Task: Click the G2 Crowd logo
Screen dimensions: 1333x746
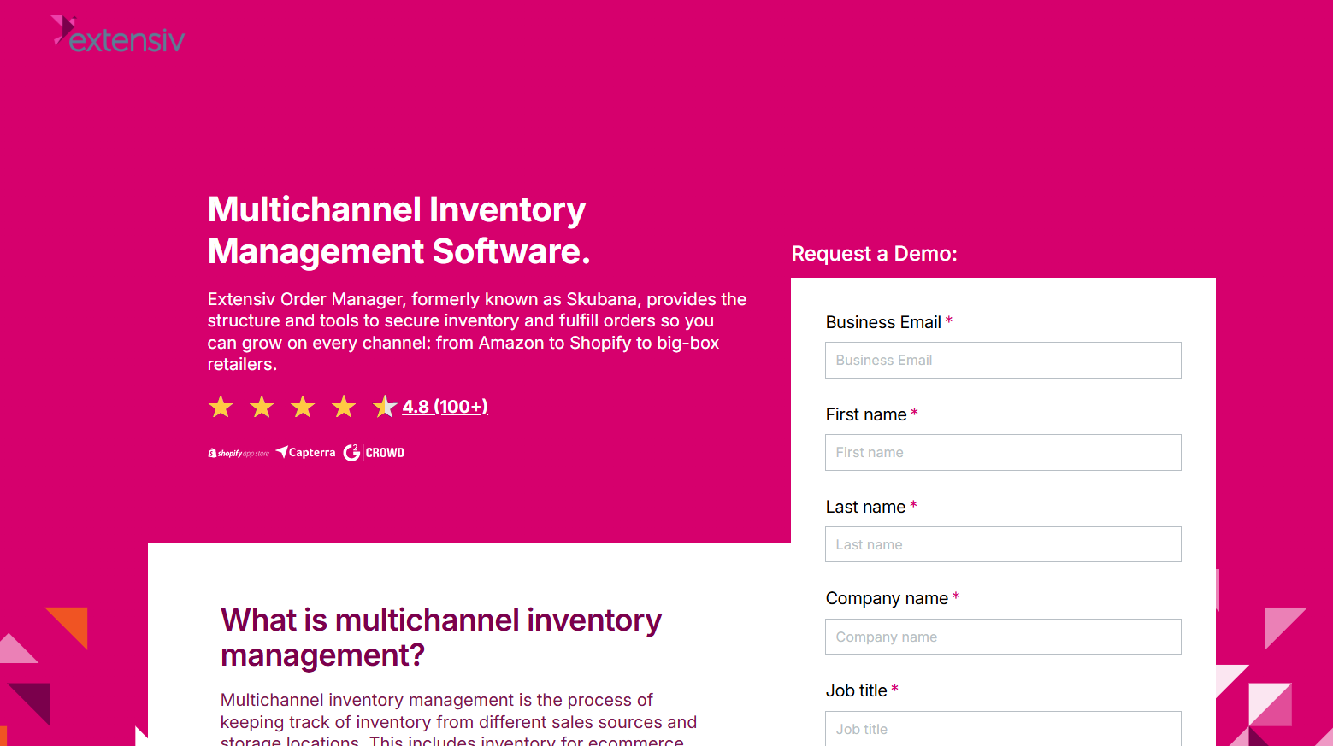Action: tap(374, 452)
